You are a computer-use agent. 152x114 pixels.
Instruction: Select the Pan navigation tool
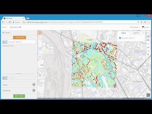(40, 49)
